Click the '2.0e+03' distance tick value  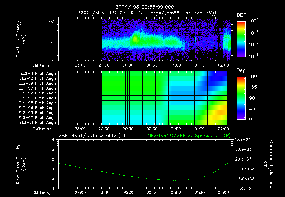point(243,159)
